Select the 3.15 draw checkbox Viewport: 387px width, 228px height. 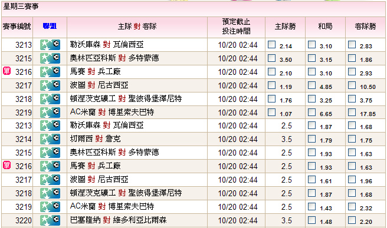tap(311, 58)
